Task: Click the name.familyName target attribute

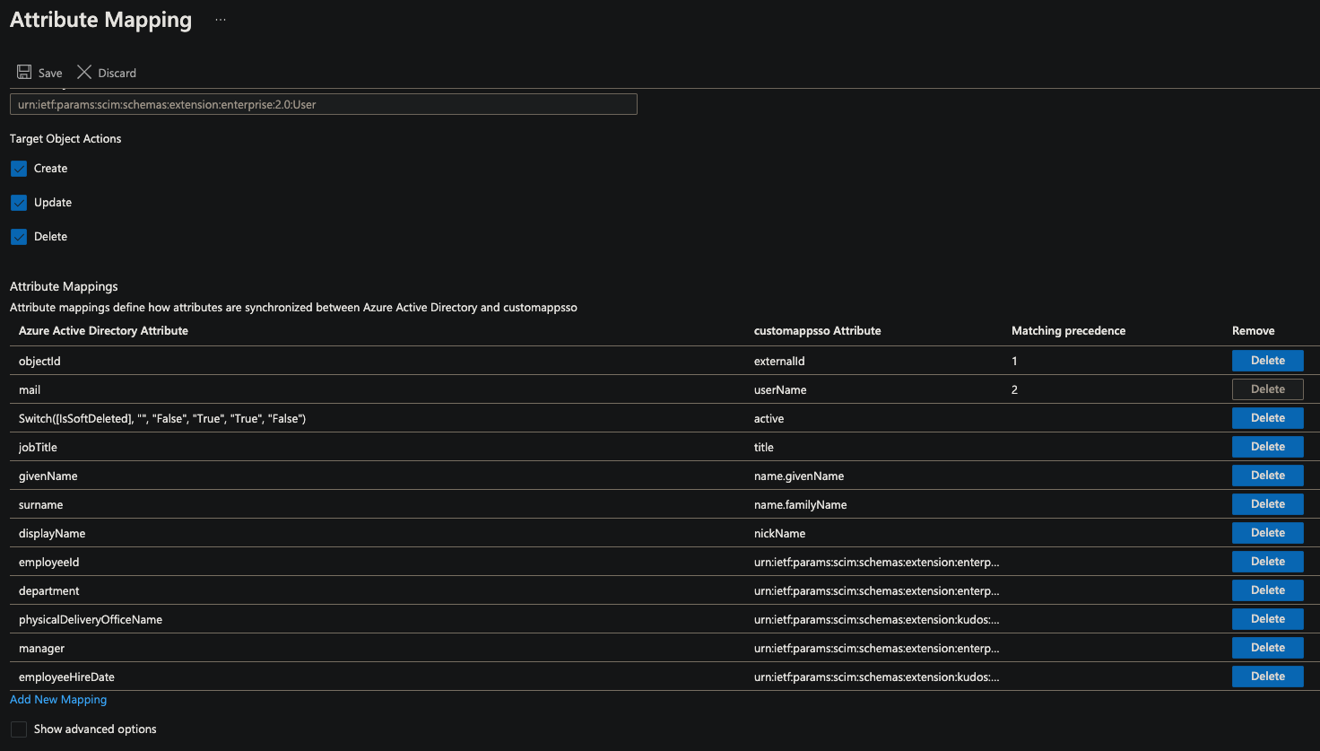Action: [801, 505]
